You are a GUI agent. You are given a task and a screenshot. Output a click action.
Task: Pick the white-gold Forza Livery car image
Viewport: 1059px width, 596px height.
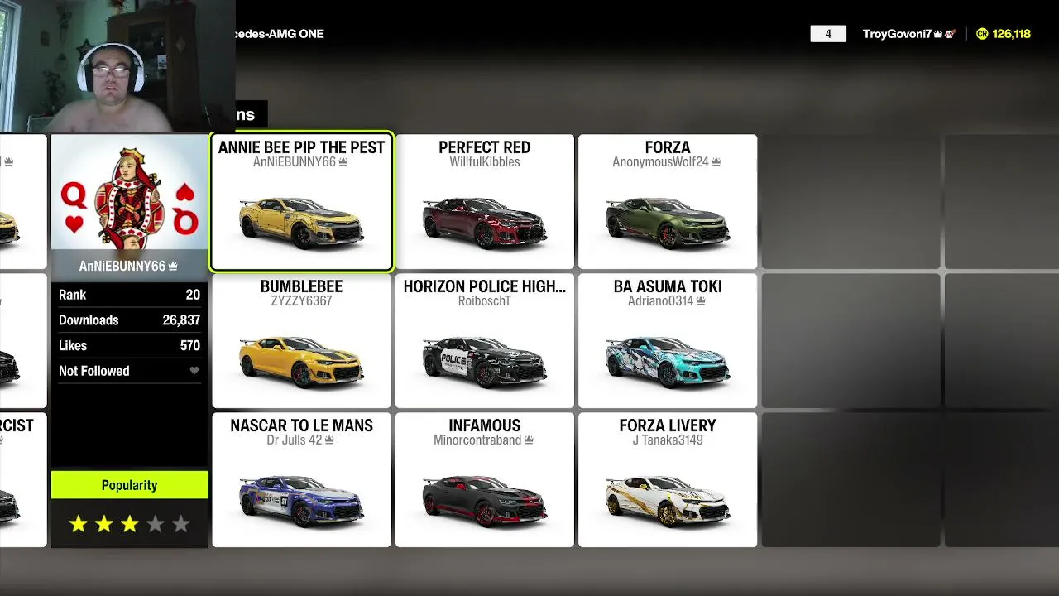(x=668, y=501)
